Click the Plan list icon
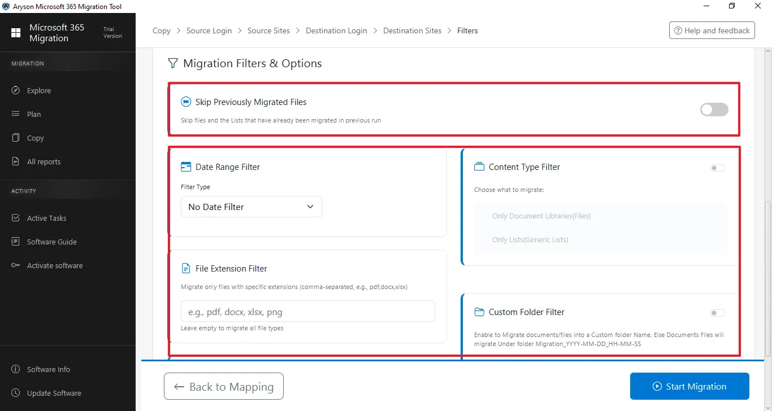Viewport: 772px width, 411px height. 16,114
